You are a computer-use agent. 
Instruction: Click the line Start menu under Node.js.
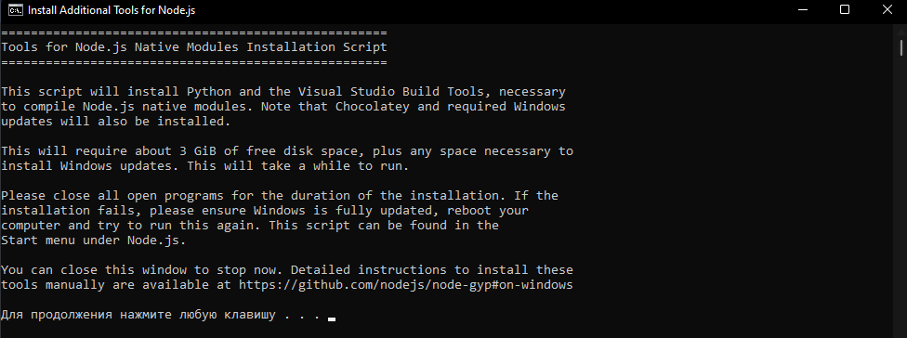click(94, 240)
